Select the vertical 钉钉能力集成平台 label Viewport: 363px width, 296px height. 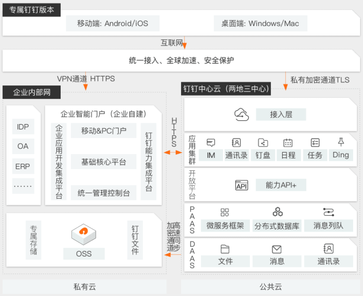pyautogui.click(x=149, y=162)
